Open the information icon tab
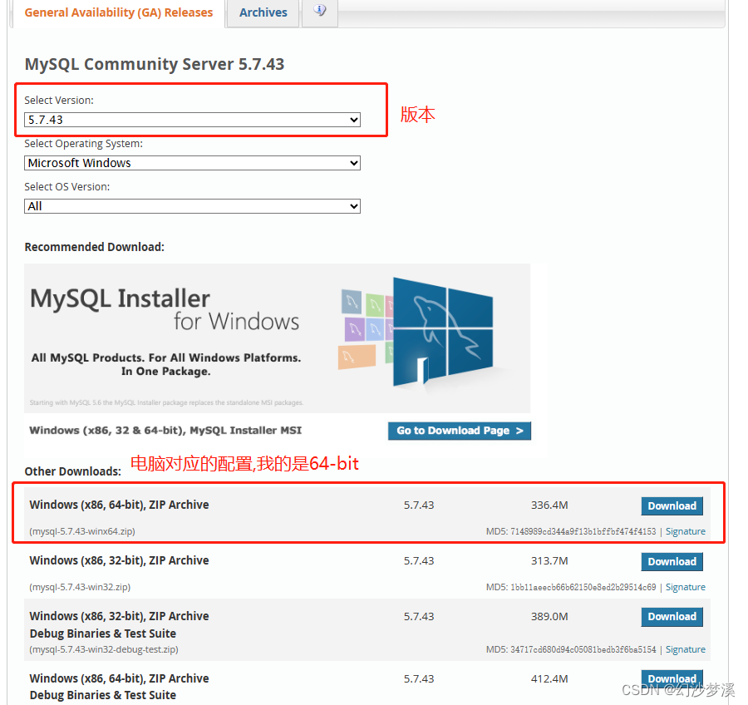This screenshot has width=748, height=705. tap(320, 12)
